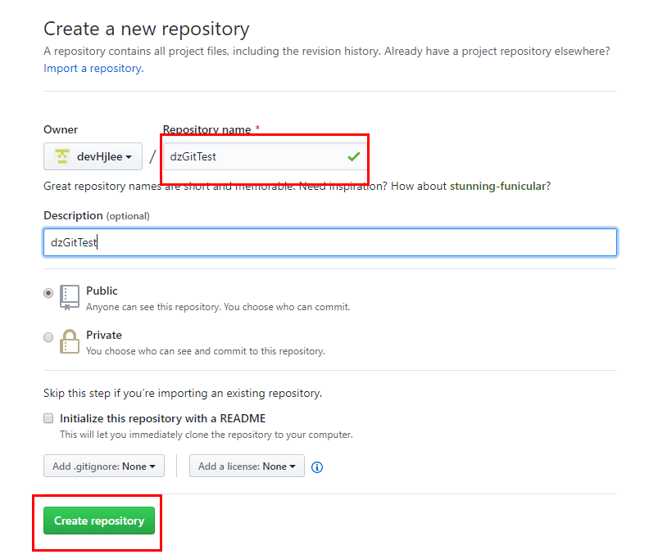Open the devHjlee owner dropdown

pos(93,156)
